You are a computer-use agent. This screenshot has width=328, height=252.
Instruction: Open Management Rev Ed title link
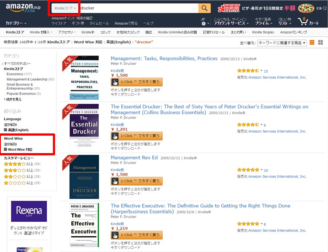(134, 157)
